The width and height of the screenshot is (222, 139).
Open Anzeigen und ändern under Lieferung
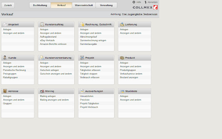130,33
